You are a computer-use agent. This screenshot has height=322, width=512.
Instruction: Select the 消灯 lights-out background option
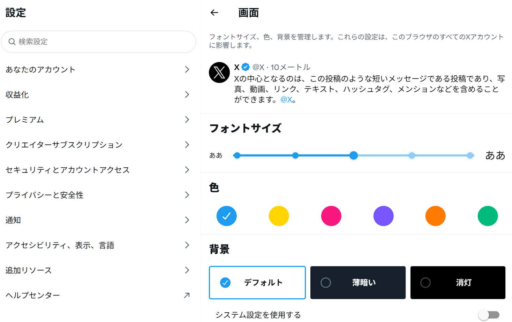(x=458, y=283)
